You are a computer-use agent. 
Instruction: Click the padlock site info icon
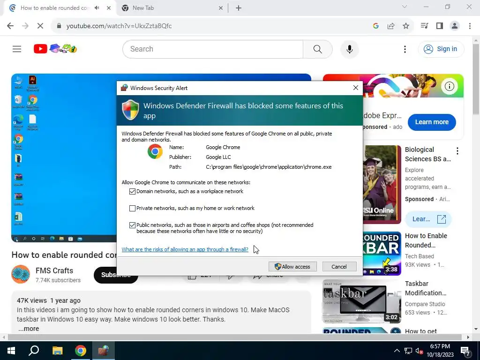59,26
